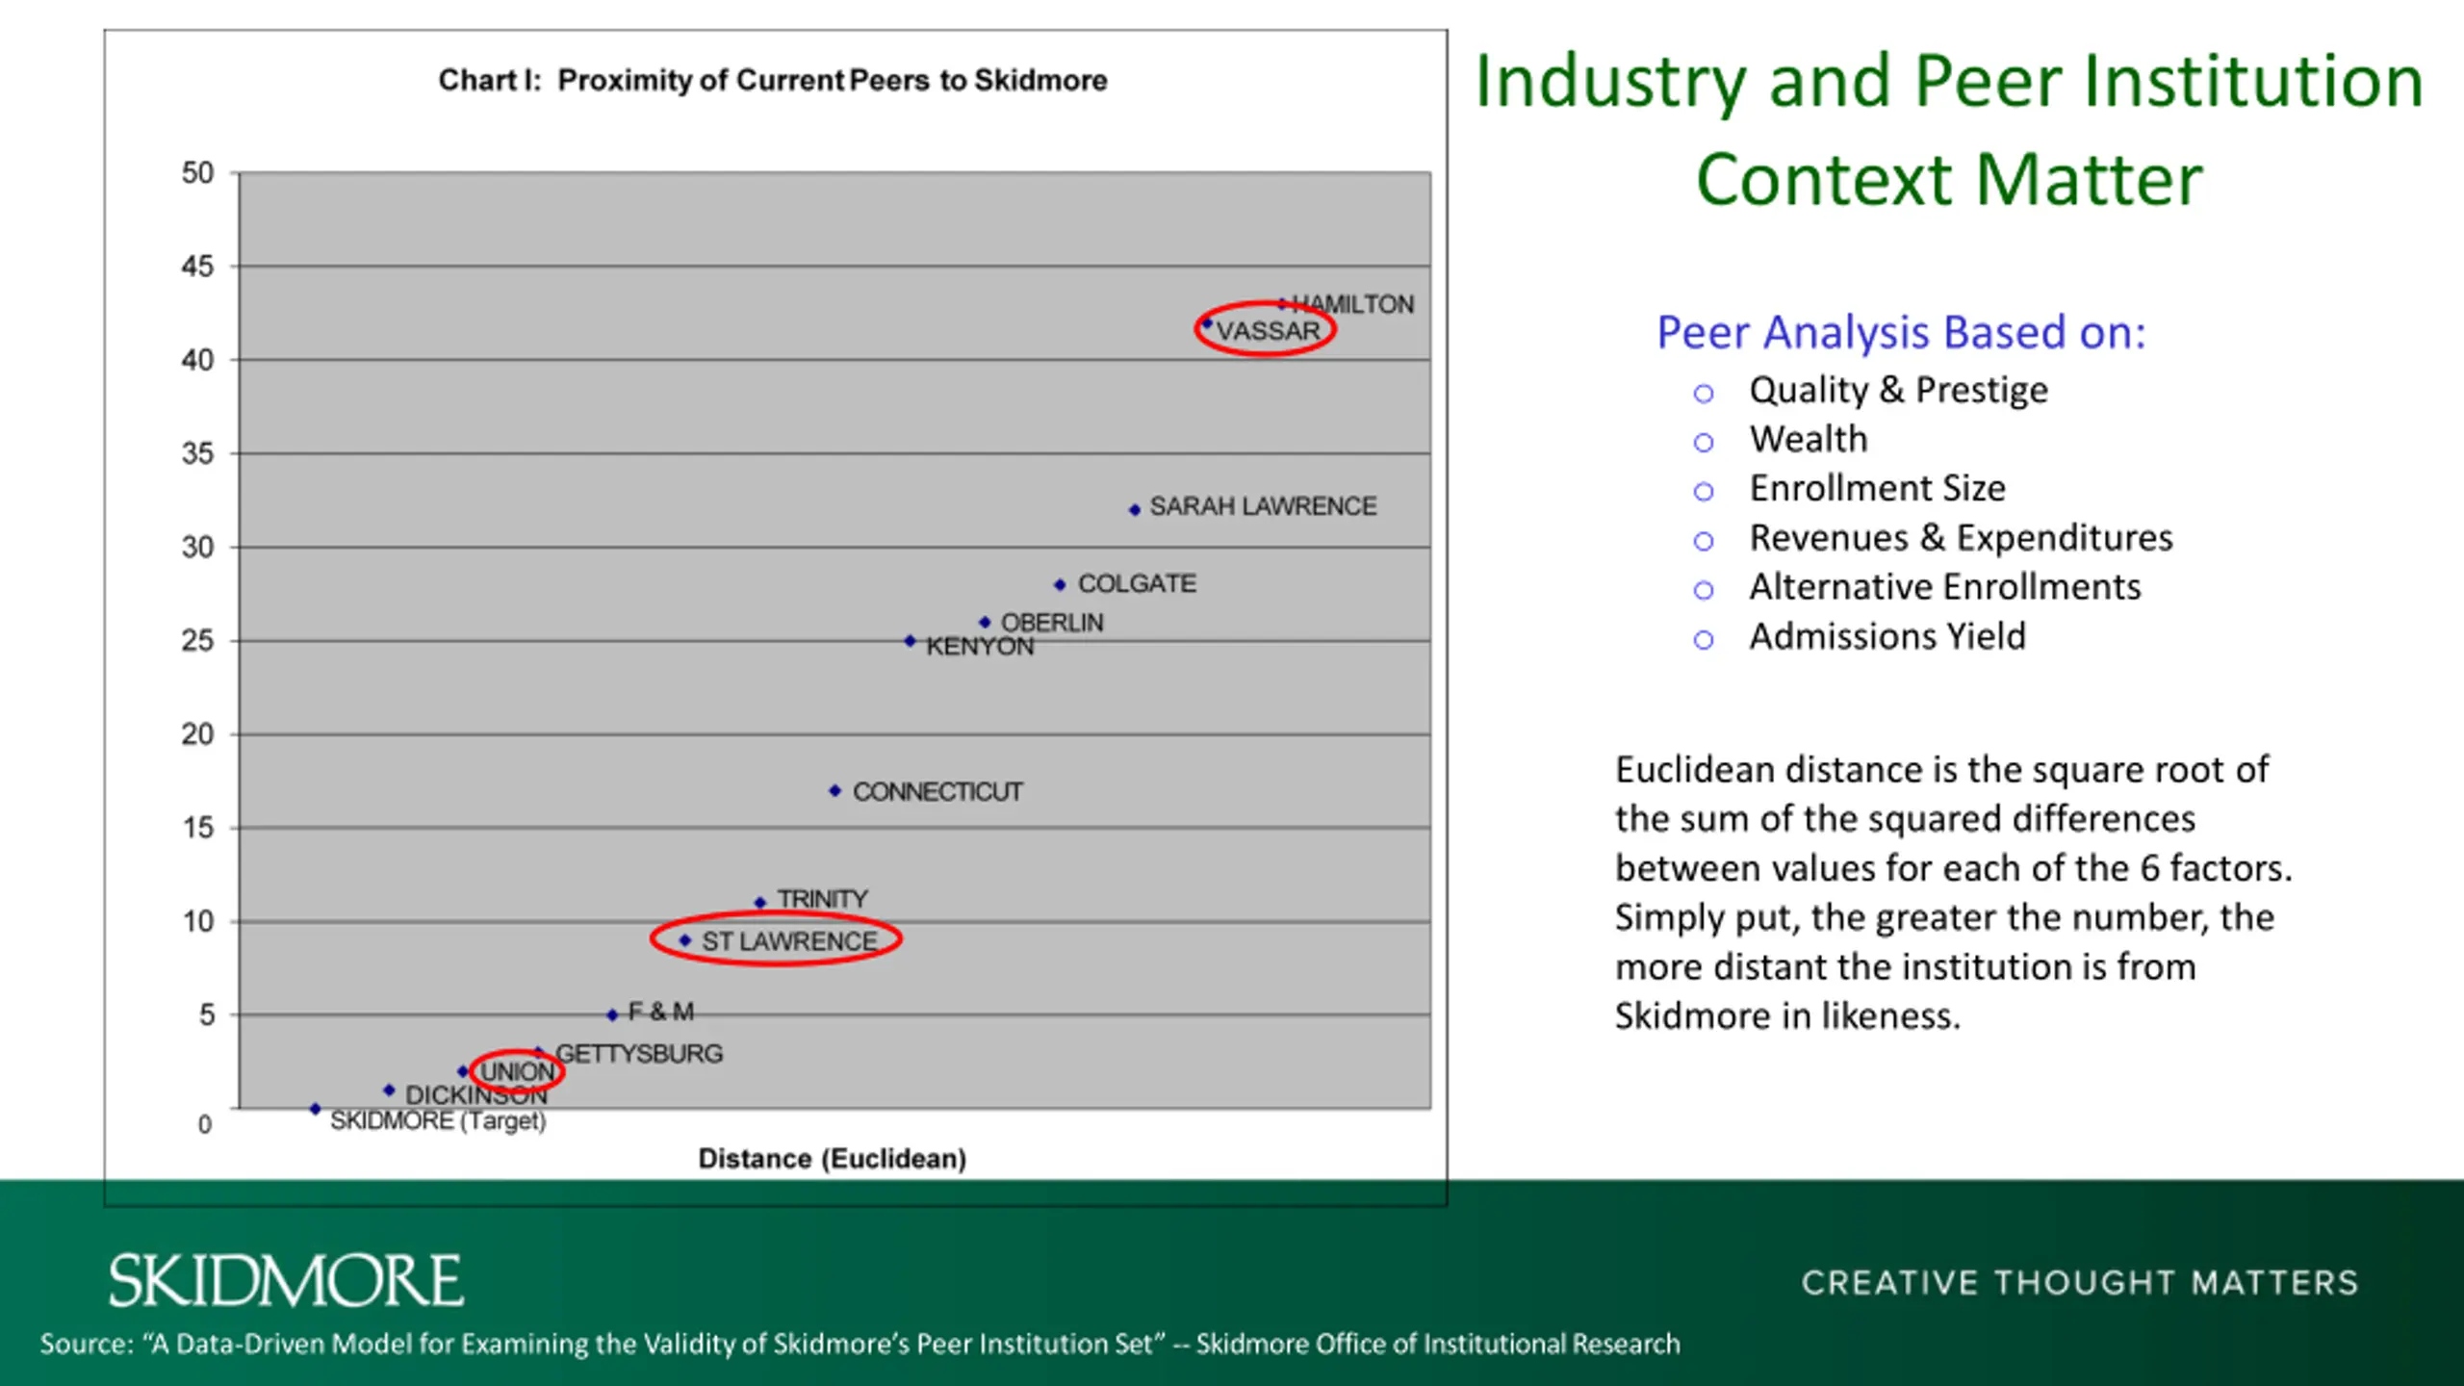This screenshot has width=2464, height=1386.
Task: Click the 10 value on the vertical axis
Action: coord(197,922)
